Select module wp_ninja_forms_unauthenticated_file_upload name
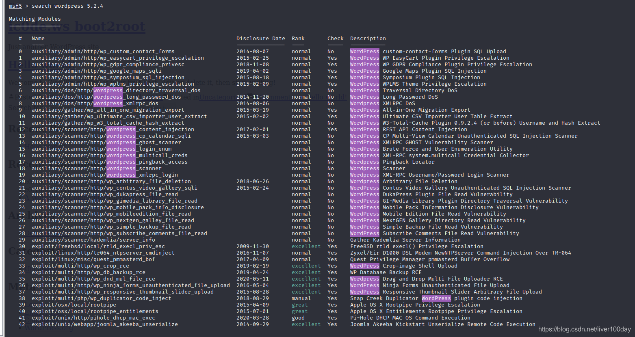635x337 pixels. tap(131, 285)
